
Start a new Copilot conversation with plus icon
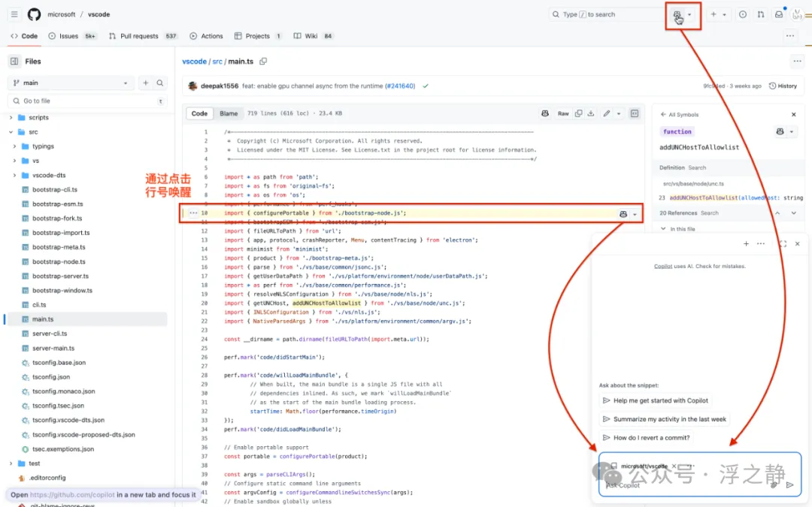tap(747, 243)
